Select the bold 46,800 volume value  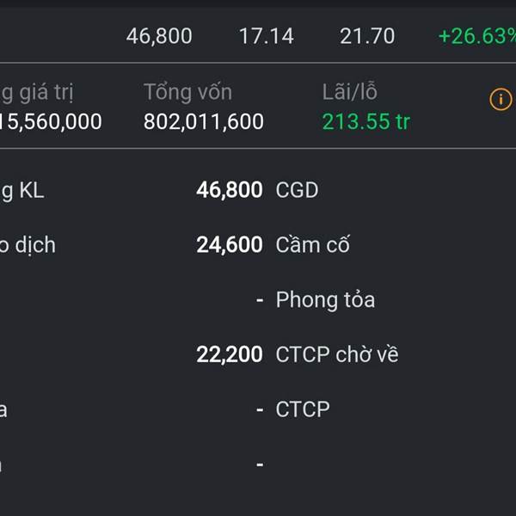(229, 190)
